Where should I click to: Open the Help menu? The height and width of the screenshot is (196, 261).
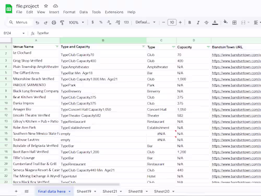tap(132, 12)
